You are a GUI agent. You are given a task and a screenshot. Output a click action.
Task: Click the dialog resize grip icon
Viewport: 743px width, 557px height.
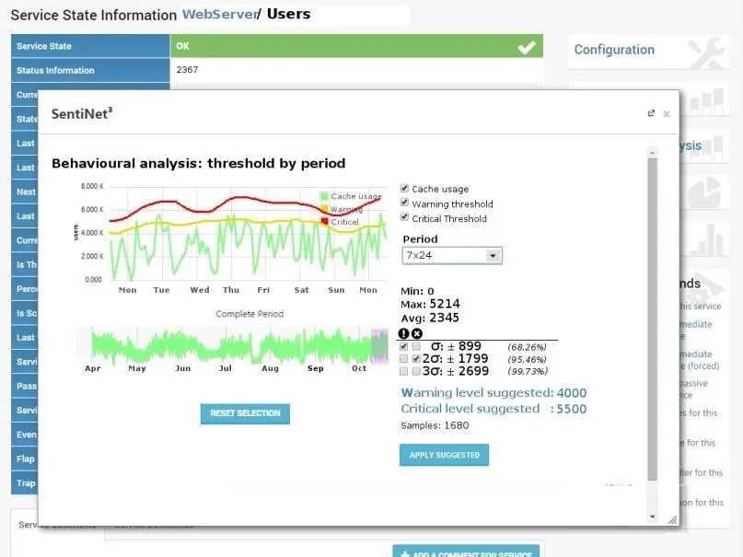672,519
